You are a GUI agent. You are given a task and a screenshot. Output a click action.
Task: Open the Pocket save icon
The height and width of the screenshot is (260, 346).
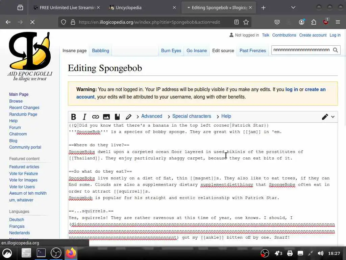[277, 22]
